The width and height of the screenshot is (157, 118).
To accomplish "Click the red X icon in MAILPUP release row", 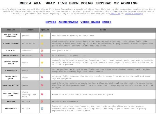I will [x=42, y=101].
